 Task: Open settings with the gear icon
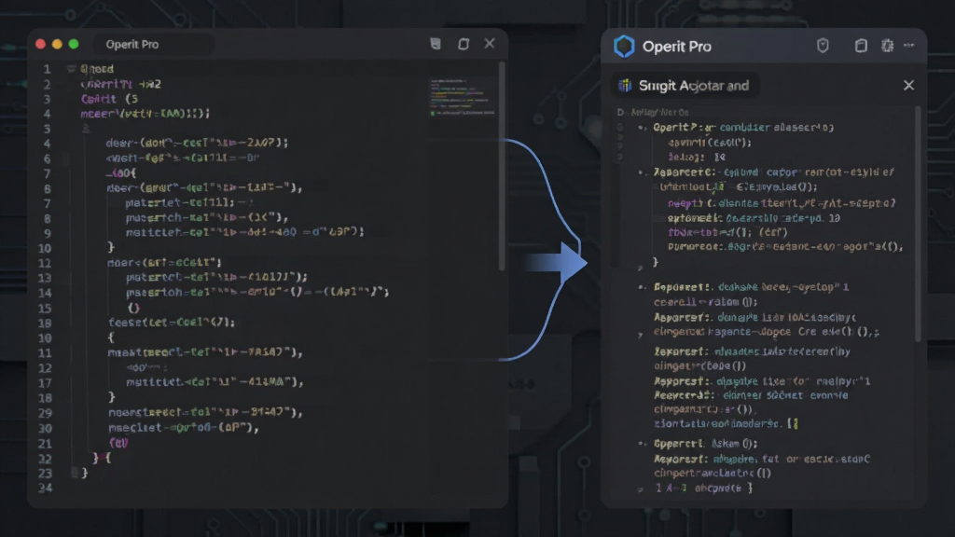point(888,46)
